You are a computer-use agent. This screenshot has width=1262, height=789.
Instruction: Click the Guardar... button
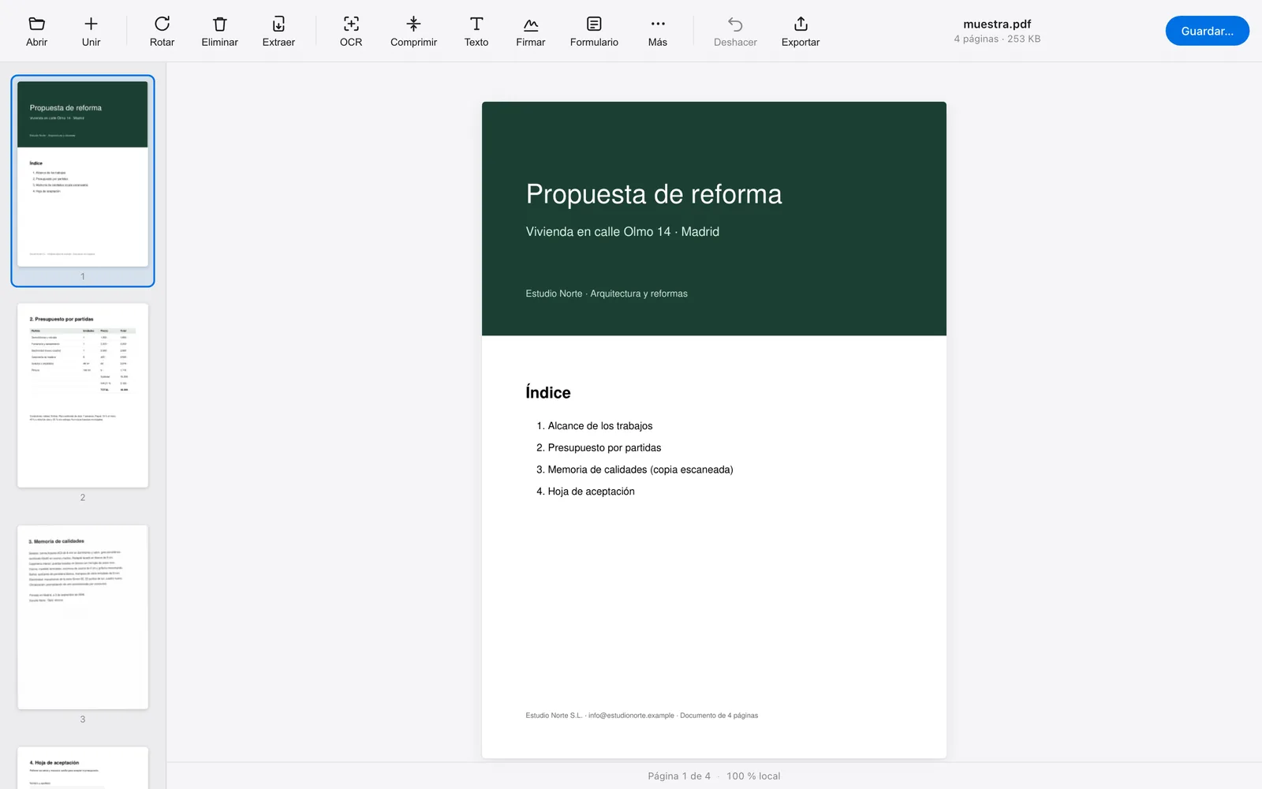[x=1207, y=31]
